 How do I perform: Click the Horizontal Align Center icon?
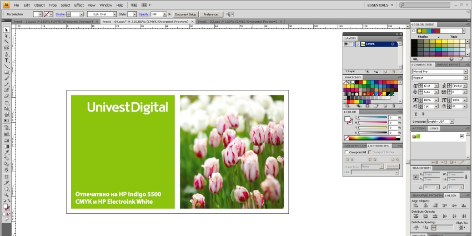(x=426, y=205)
